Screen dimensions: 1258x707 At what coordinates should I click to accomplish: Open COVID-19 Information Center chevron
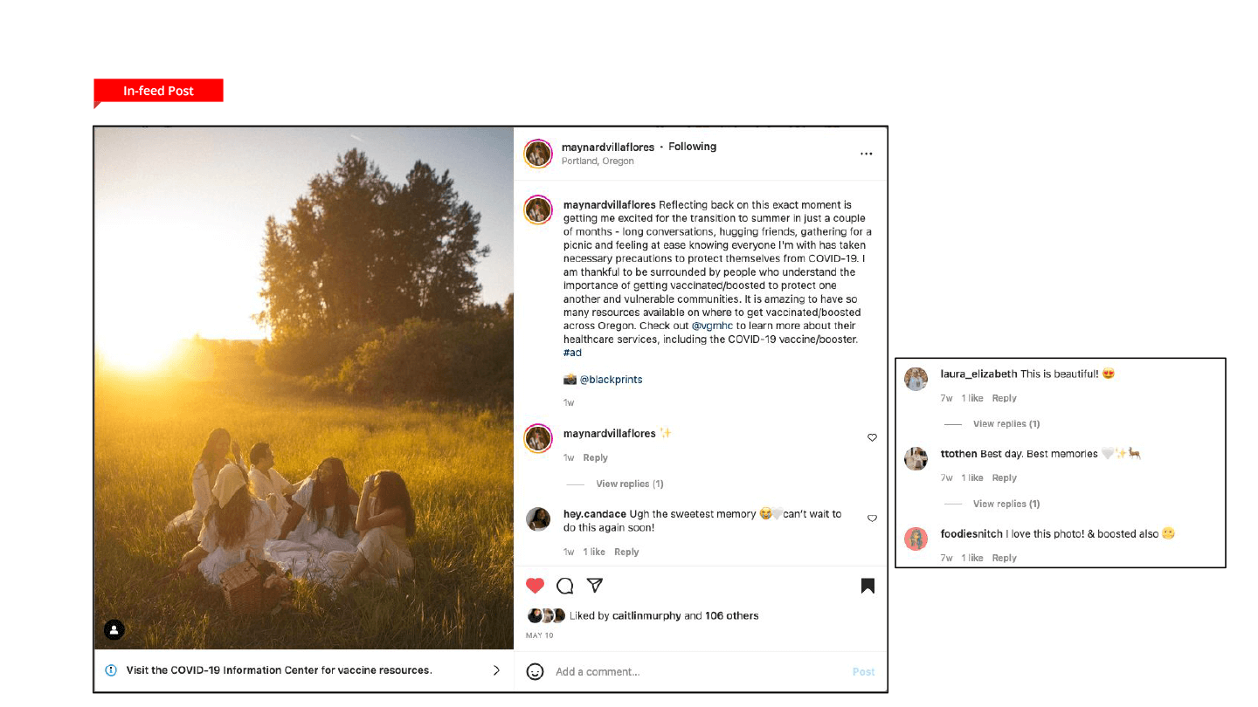point(496,670)
